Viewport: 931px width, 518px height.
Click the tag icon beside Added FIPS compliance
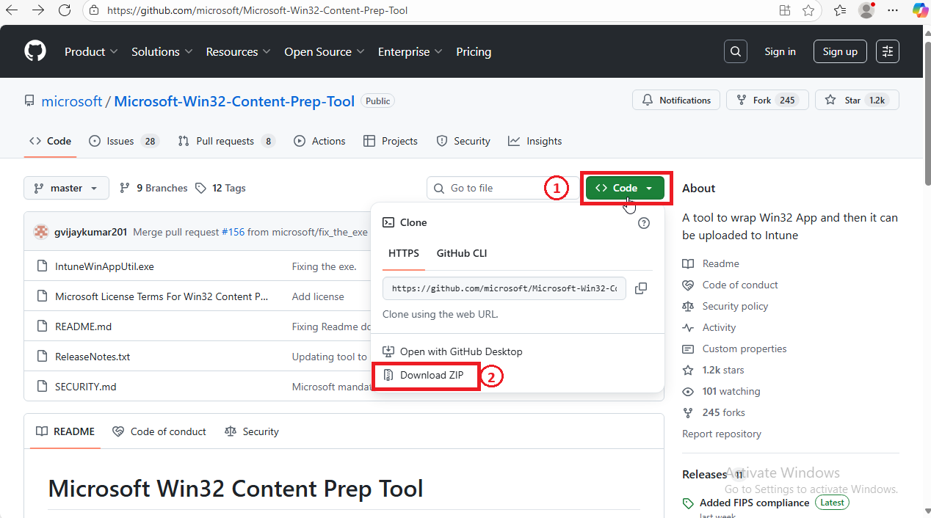tap(688, 503)
